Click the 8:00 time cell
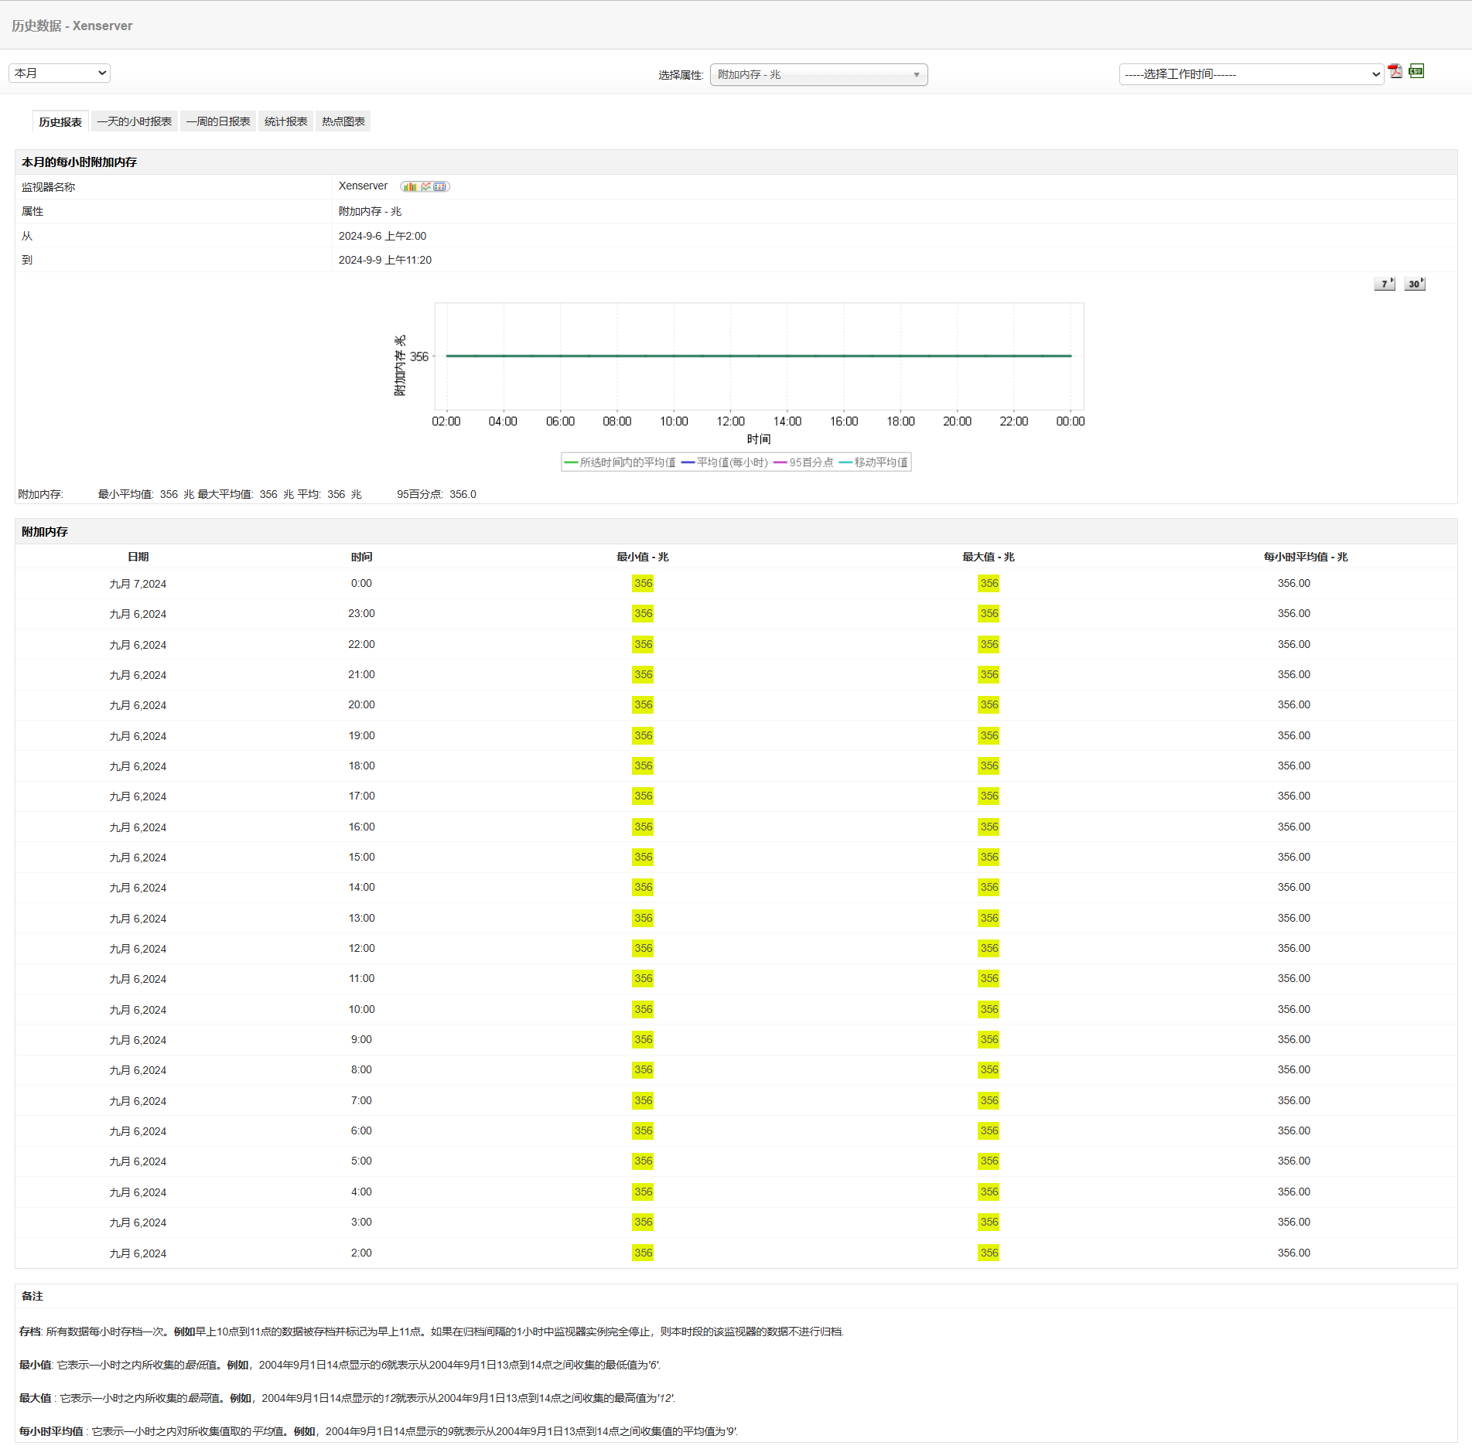 click(361, 1069)
